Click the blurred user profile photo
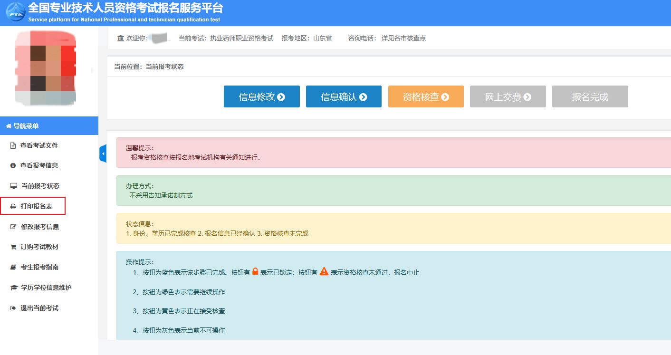The width and height of the screenshot is (671, 355). tap(46, 68)
